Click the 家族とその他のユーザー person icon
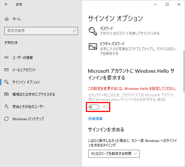The width and height of the screenshot is (185, 167). click(6, 106)
